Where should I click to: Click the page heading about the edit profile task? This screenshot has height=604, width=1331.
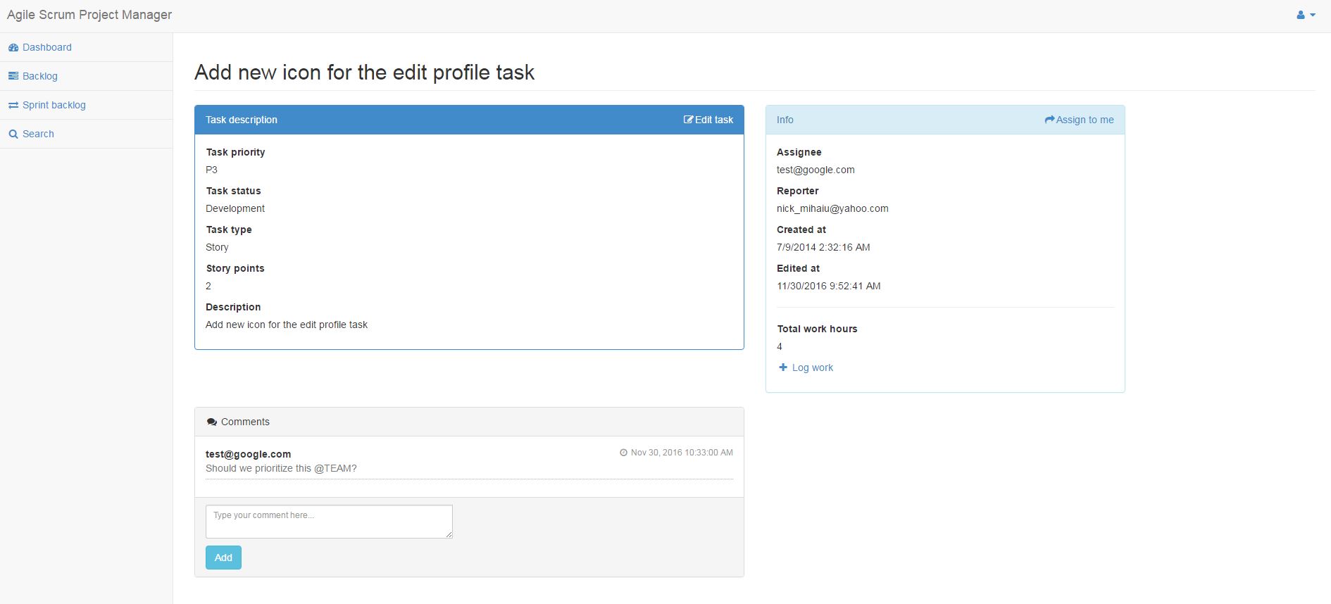364,73
